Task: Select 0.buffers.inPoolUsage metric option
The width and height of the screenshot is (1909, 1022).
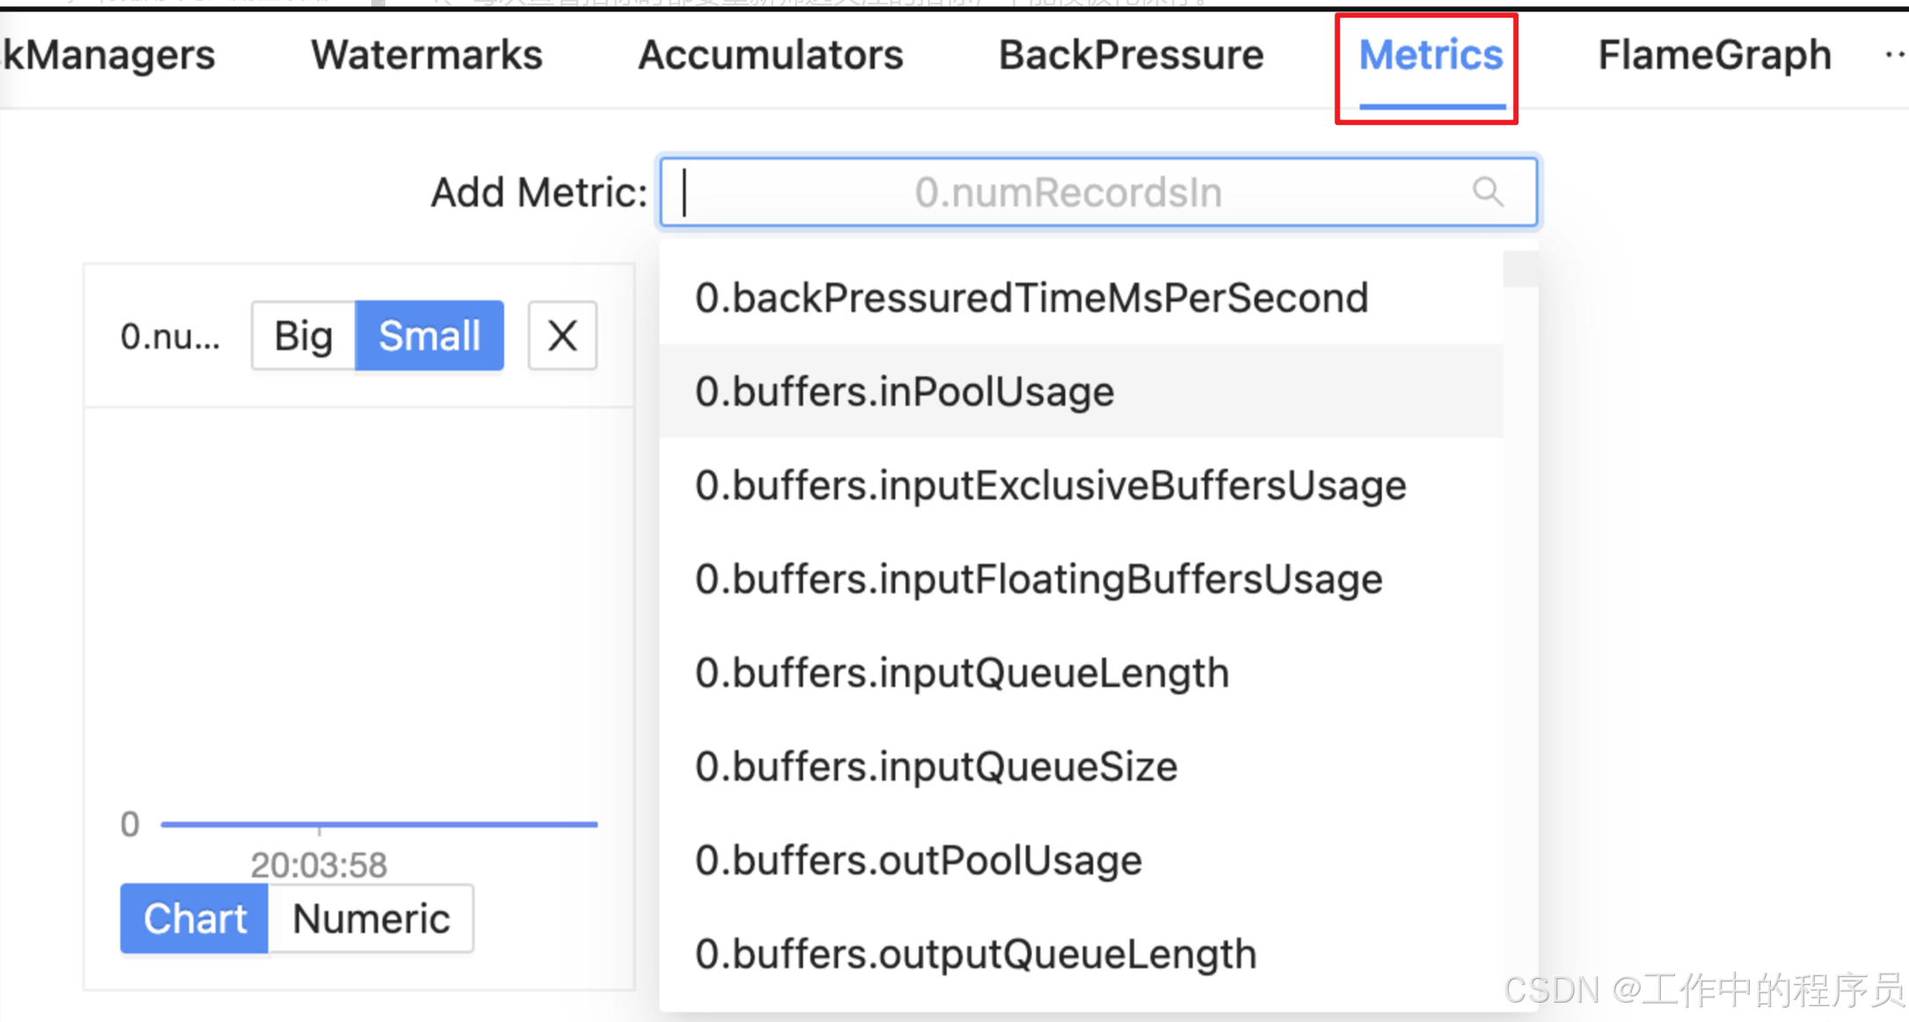Action: (904, 391)
